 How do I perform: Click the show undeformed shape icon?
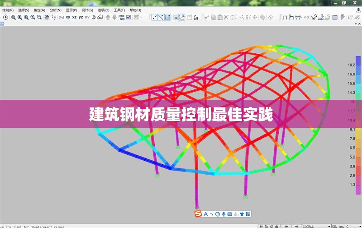285,17
